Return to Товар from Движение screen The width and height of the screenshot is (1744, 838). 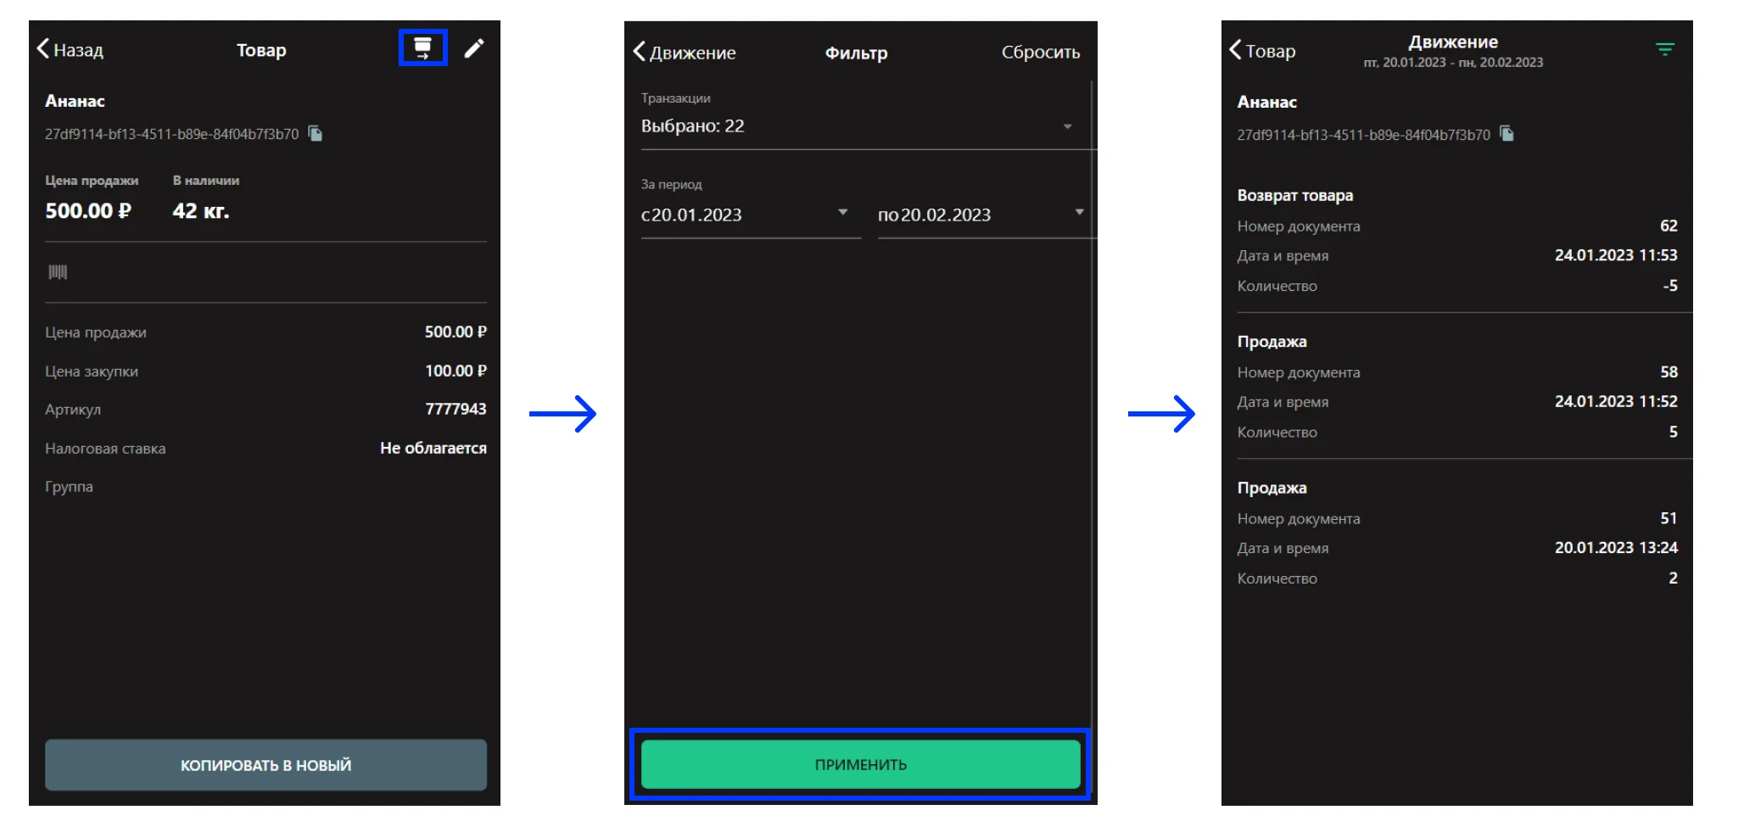point(1262,50)
